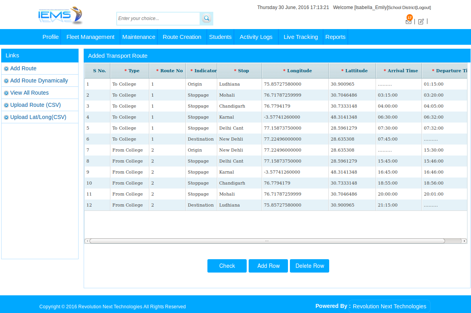Open the Profile menu

coord(50,37)
